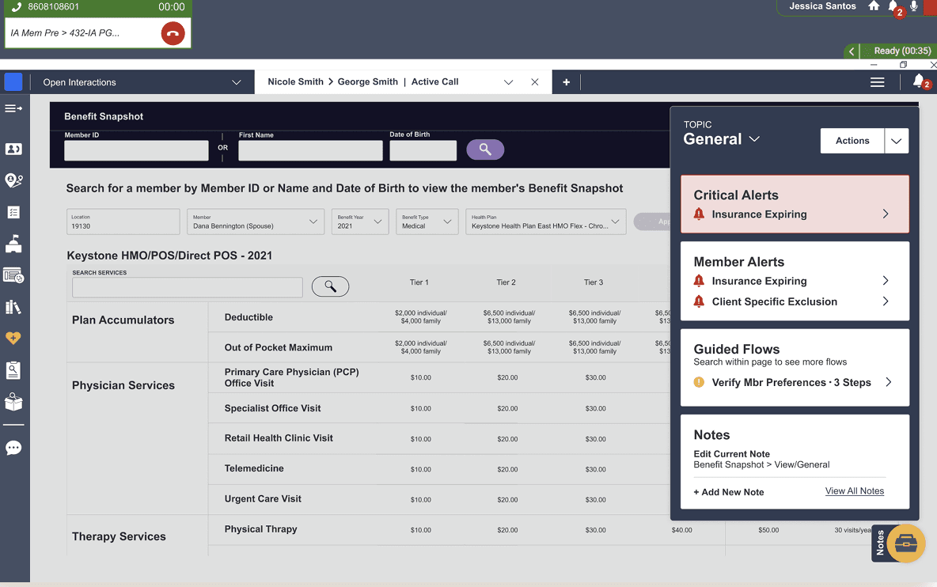Viewport: 937px width, 587px height.
Task: Open the provider search sidebar icon
Action: pyautogui.click(x=13, y=180)
